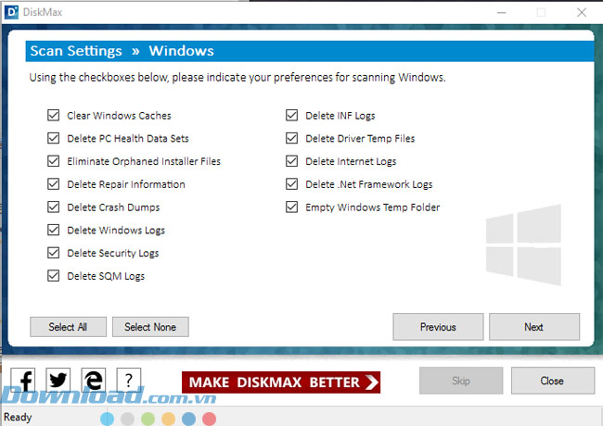Open the DiskMax Facebook page icon
The image size is (603, 426).
(x=23, y=380)
